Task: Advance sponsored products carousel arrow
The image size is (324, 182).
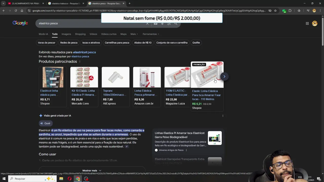Action: click(x=224, y=77)
